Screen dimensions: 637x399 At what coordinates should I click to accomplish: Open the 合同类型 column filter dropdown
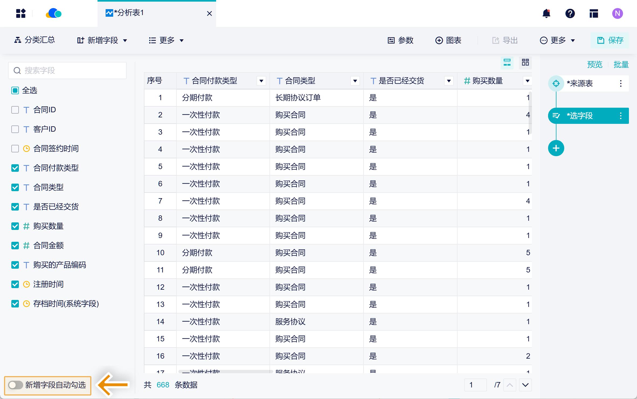click(355, 80)
